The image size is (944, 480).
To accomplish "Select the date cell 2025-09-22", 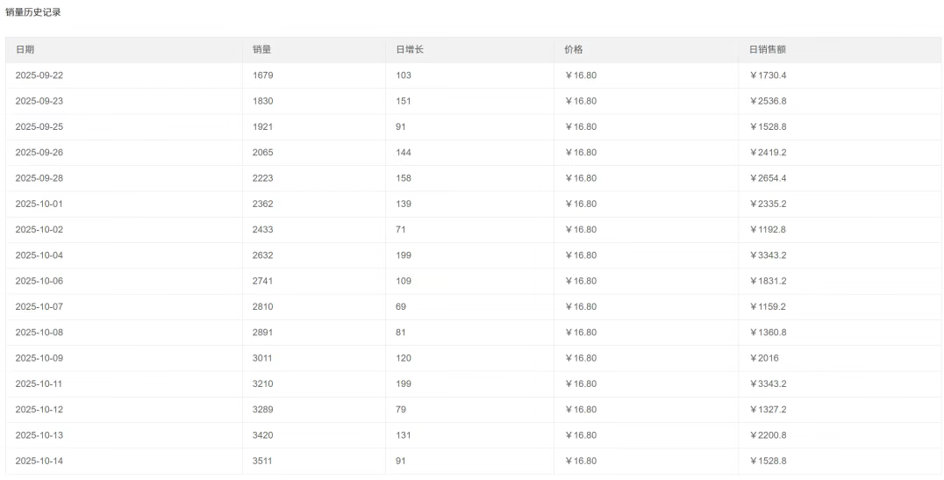I will point(39,75).
